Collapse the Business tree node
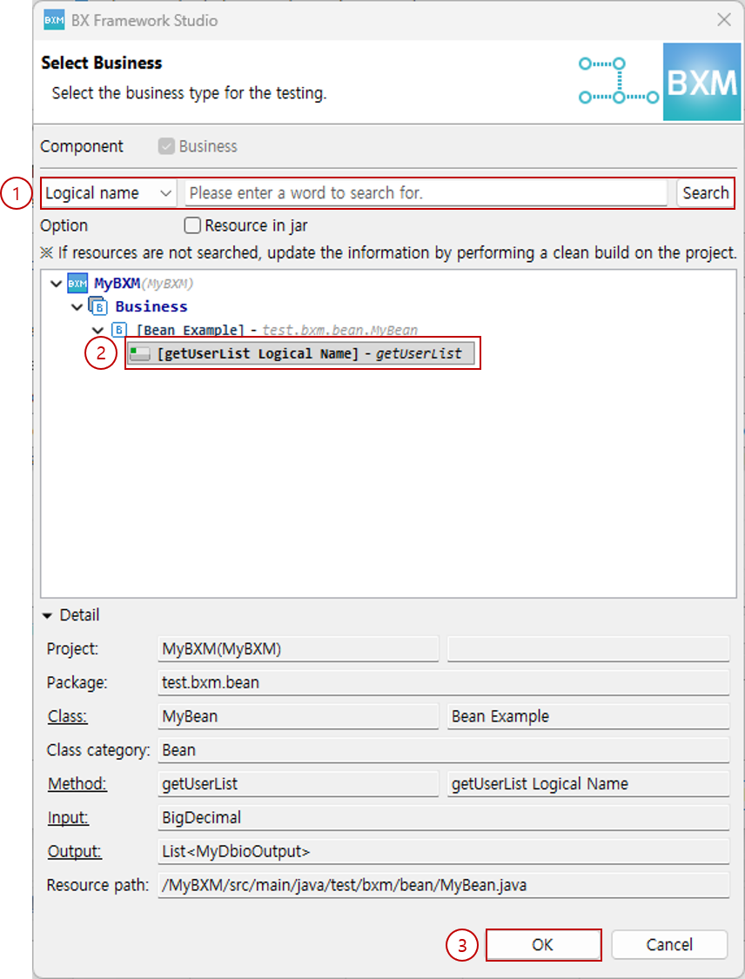 [77, 306]
